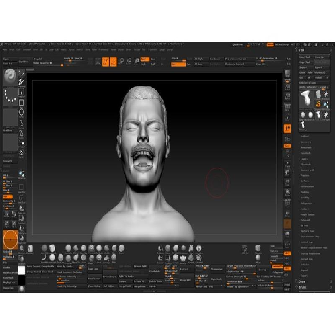Choose the first Sphere3D tool thumbnail
Screen dimensions: 335x335
(x=303, y=116)
